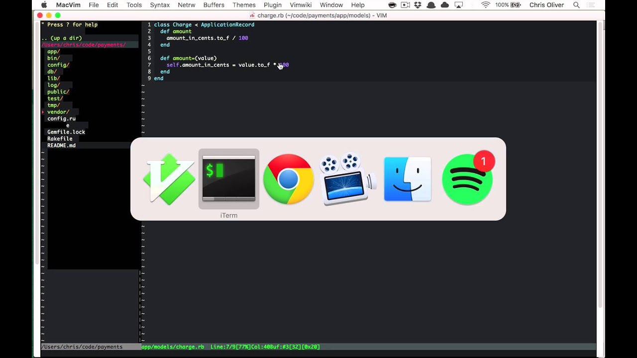Choose Google Chrome in app switcher
This screenshot has height=358, width=637.
pos(288,179)
